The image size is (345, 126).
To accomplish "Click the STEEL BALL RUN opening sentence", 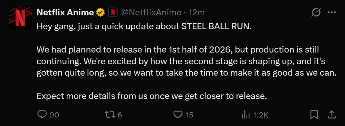I will tap(144, 26).
